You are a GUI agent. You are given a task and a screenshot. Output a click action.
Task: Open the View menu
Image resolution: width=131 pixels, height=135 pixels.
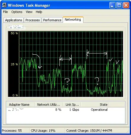point(29,12)
